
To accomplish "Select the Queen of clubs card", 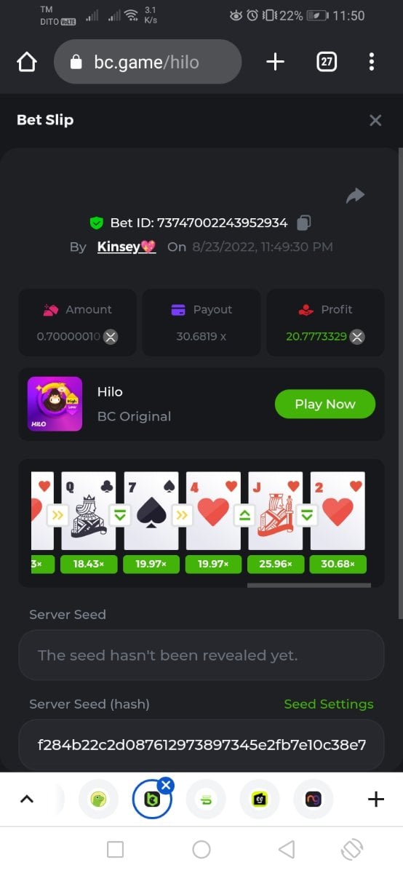I will [x=89, y=511].
